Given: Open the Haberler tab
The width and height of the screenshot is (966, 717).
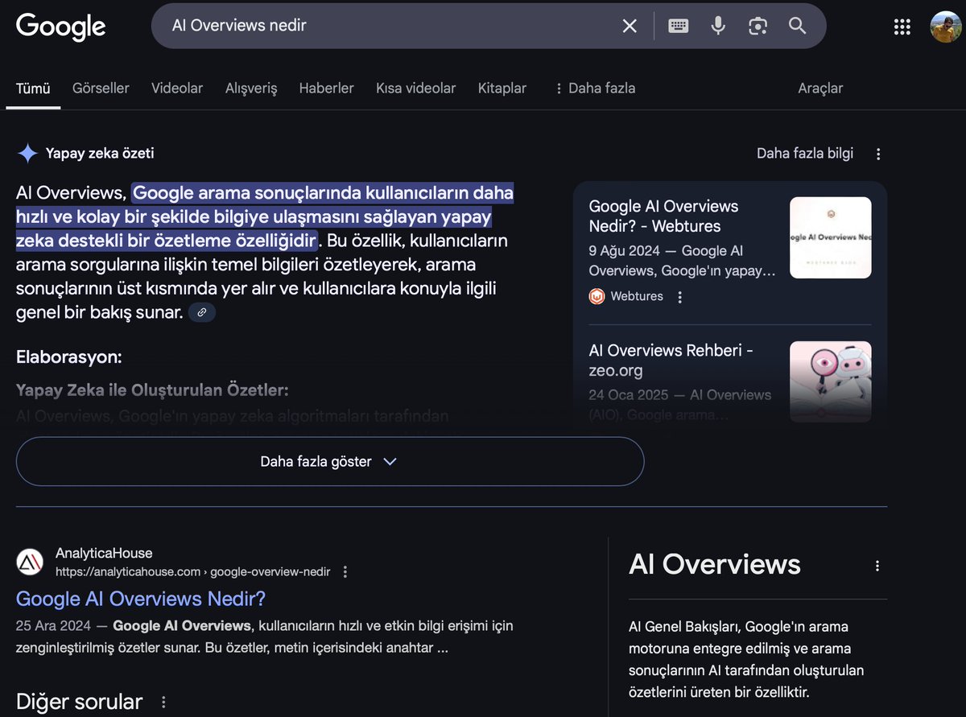Looking at the screenshot, I should pos(326,89).
